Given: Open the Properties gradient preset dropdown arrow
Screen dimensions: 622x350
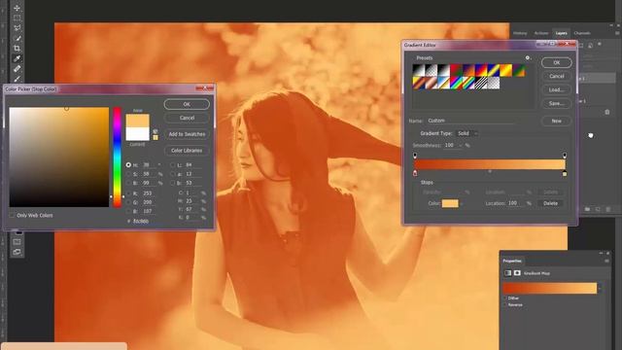Looking at the screenshot, I should (x=601, y=288).
